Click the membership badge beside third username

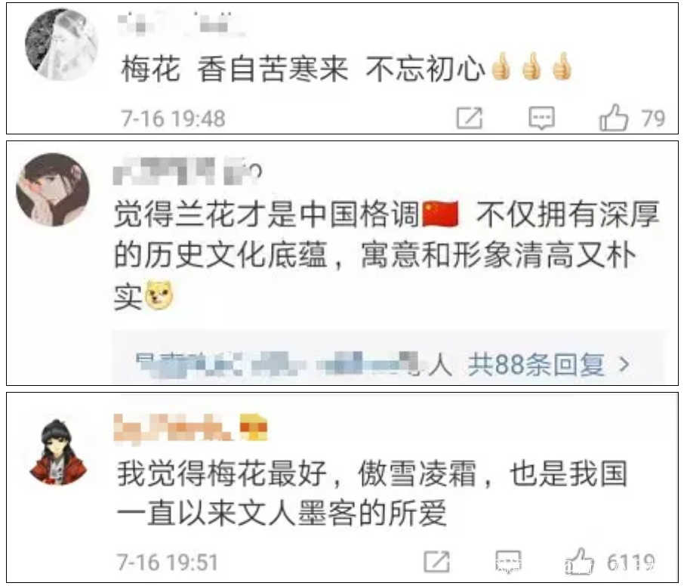pyautogui.click(x=253, y=427)
